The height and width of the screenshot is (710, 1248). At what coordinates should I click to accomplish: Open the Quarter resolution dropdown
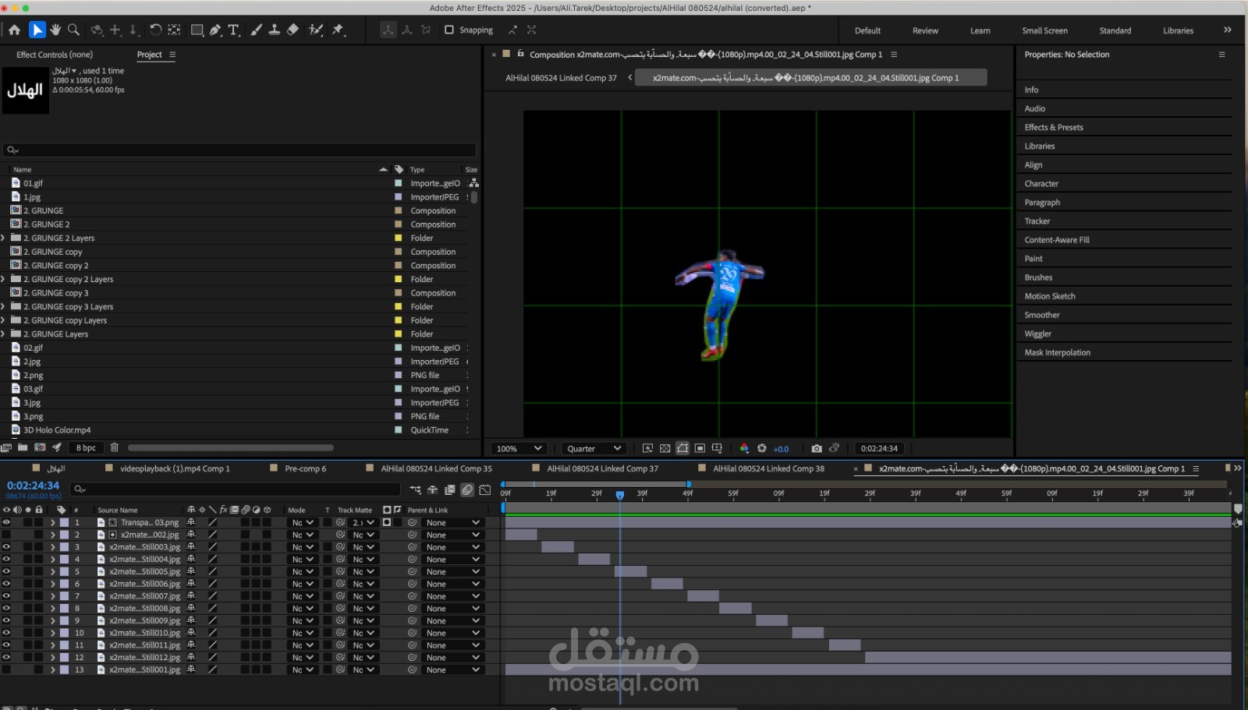pos(594,448)
